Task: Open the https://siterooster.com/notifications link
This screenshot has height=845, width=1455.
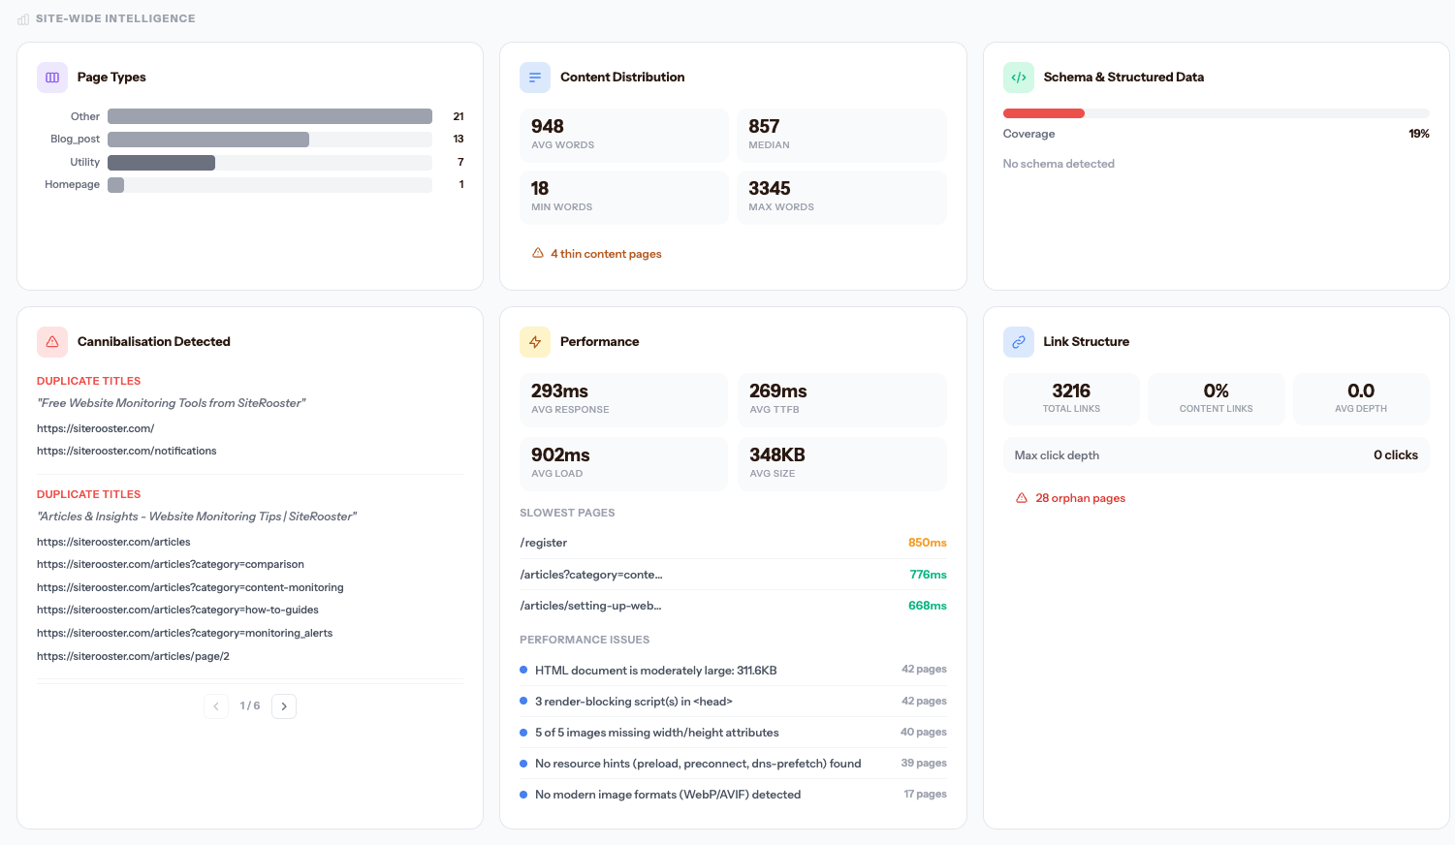Action: (127, 450)
